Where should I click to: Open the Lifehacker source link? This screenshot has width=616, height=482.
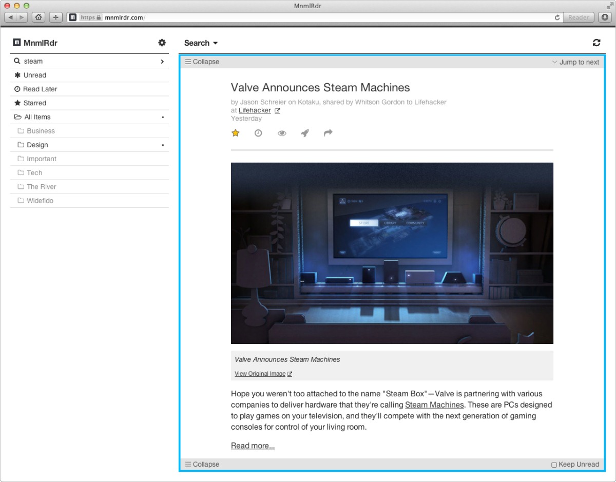255,110
